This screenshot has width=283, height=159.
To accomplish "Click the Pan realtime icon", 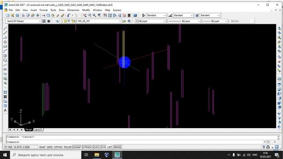I will coord(84,15).
